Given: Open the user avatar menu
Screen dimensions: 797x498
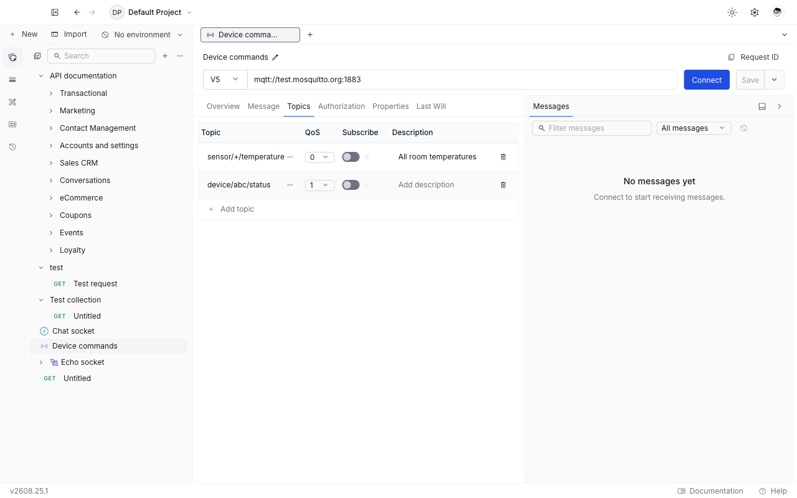Looking at the screenshot, I should (777, 12).
